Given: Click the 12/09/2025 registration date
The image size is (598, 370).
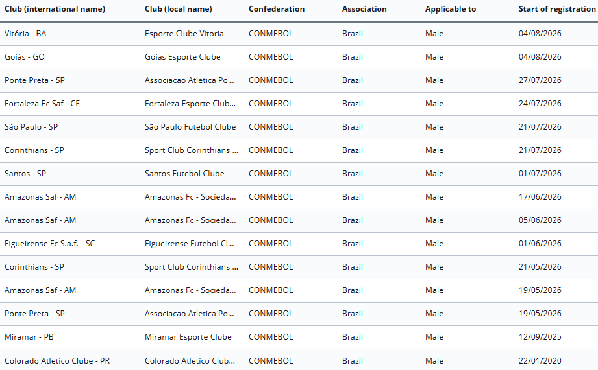Looking at the screenshot, I should click(x=540, y=337).
